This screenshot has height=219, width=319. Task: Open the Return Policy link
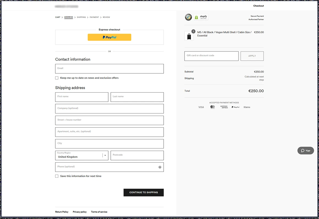(62, 212)
